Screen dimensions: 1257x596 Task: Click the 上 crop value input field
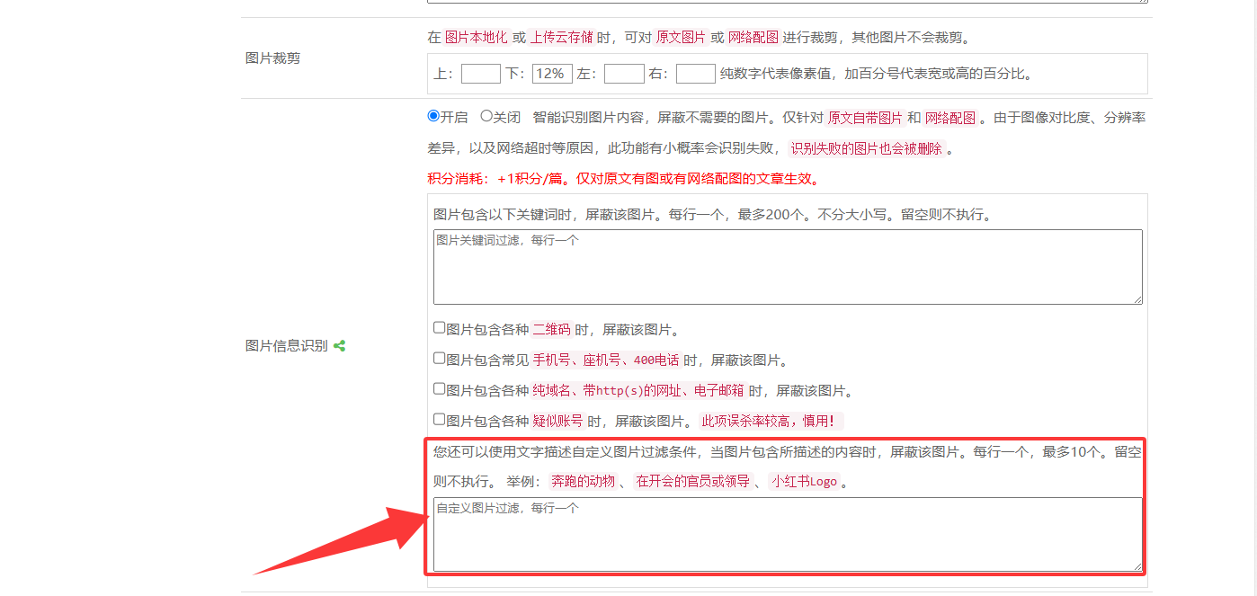click(x=480, y=74)
